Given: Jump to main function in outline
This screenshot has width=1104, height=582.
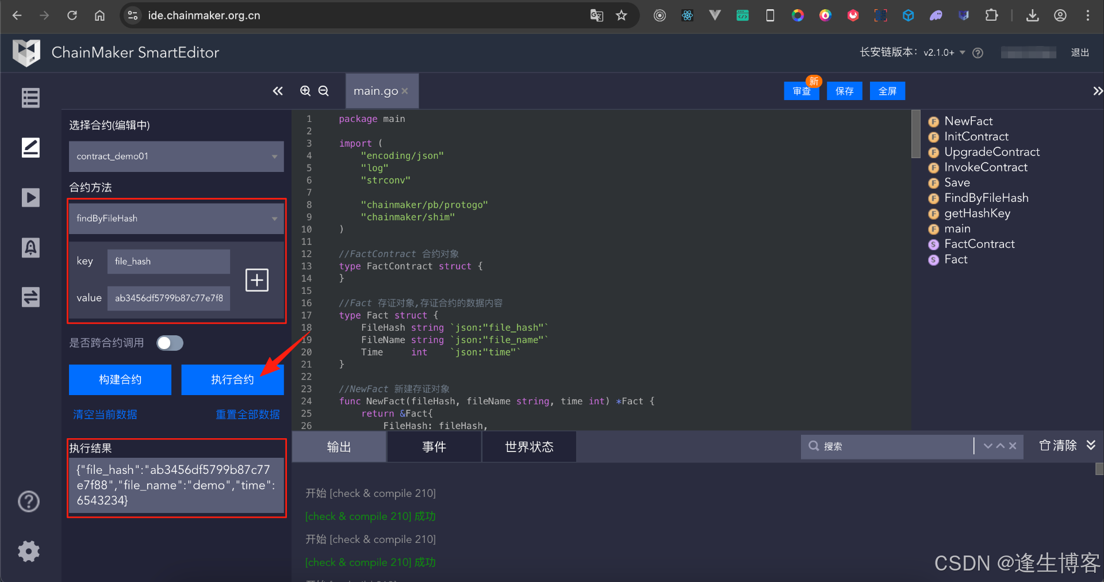Looking at the screenshot, I should [957, 229].
